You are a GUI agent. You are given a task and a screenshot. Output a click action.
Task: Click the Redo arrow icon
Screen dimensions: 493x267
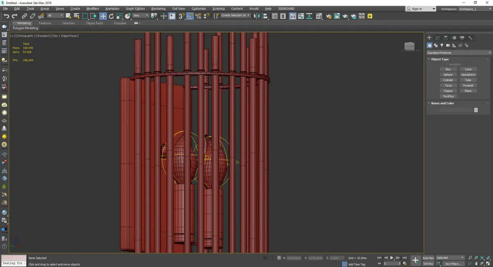tap(14, 16)
